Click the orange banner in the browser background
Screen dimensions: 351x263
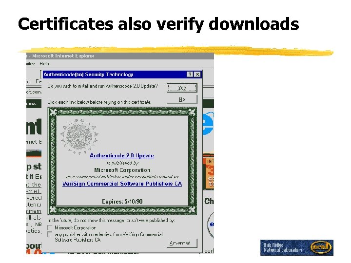208,172
